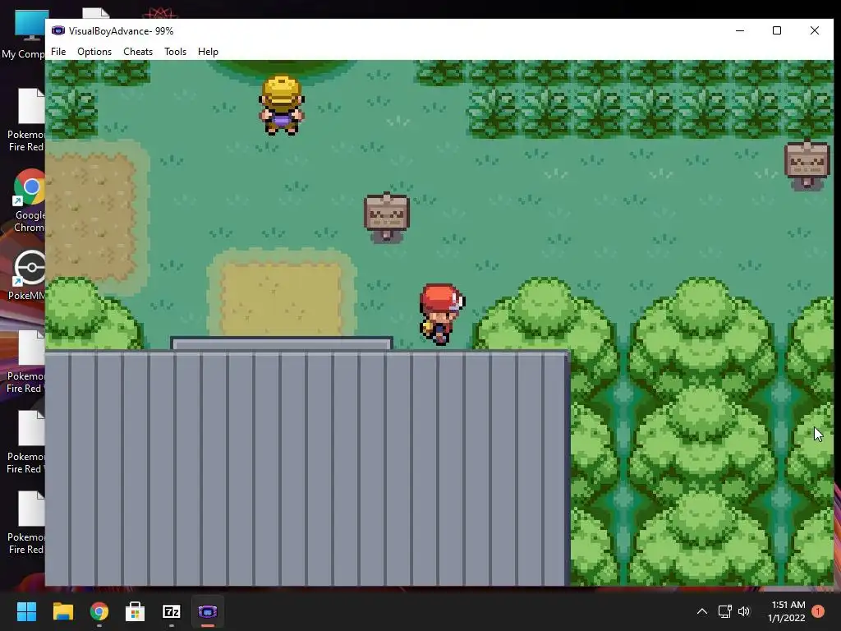Open Chrome from the taskbar
The height and width of the screenshot is (631, 841).
tap(99, 611)
